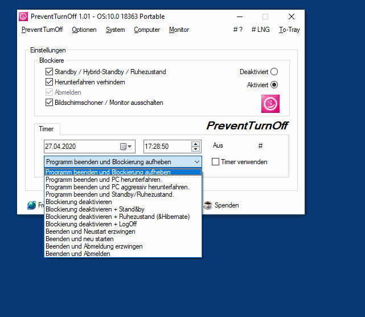
Task: Click the Spenden donate link
Action: coord(227,205)
